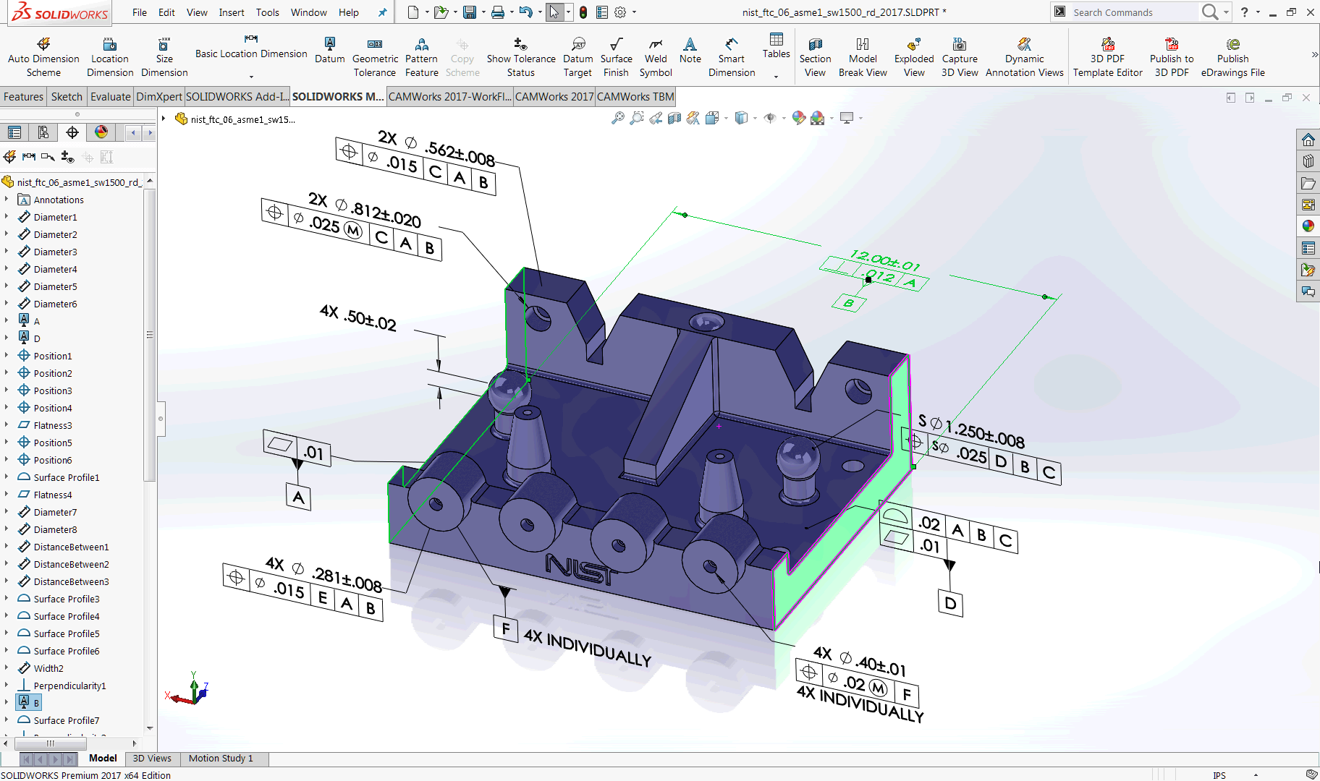Click Publish to 3D PDF

tap(1171, 54)
